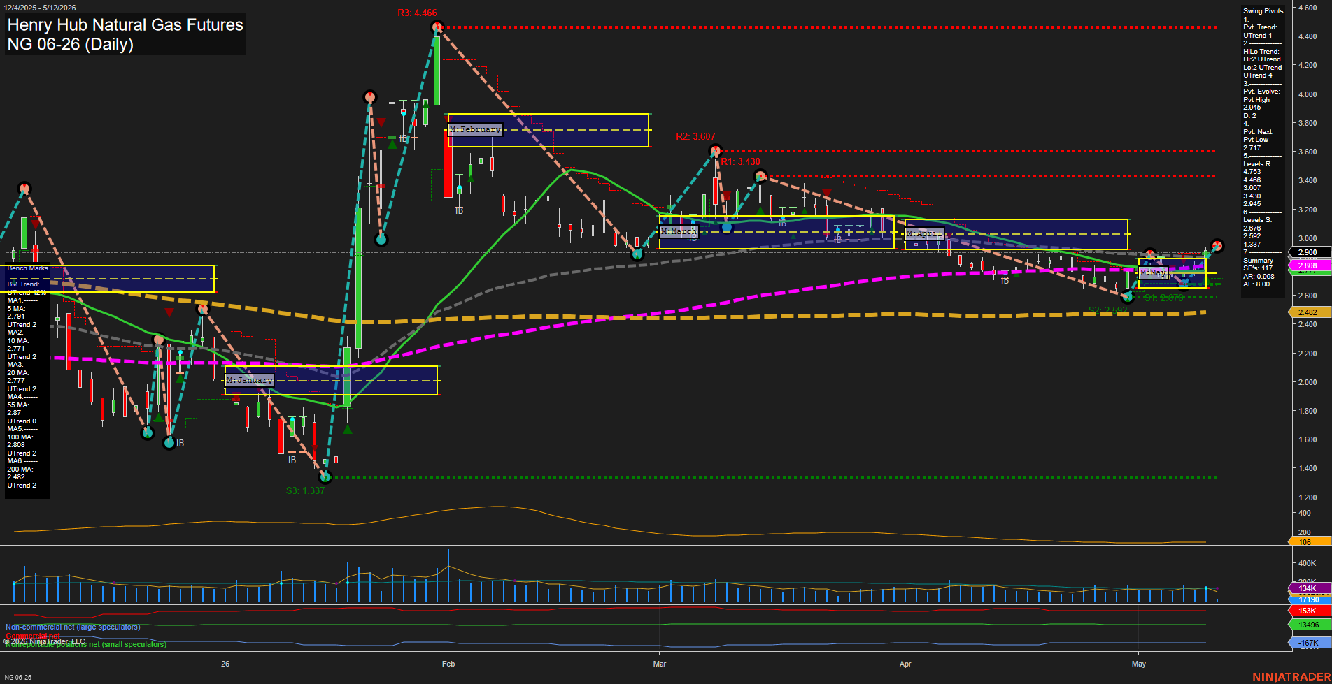Click the M:April monthly range label
Viewport: 1332px width, 684px height.
pyautogui.click(x=924, y=234)
